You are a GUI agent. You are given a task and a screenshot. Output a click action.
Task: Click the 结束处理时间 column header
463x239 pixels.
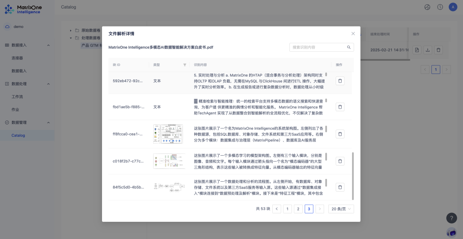pyautogui.click(x=380, y=34)
